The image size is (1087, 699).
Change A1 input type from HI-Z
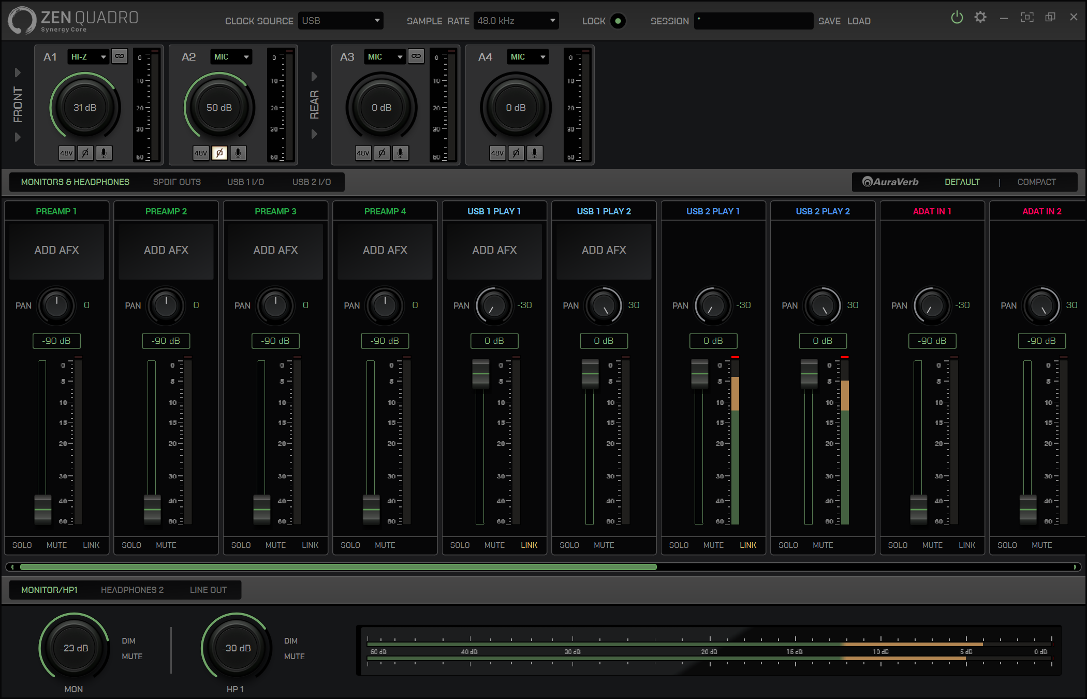(x=88, y=56)
